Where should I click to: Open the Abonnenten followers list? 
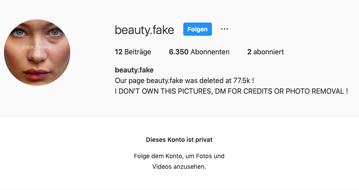tap(210, 52)
